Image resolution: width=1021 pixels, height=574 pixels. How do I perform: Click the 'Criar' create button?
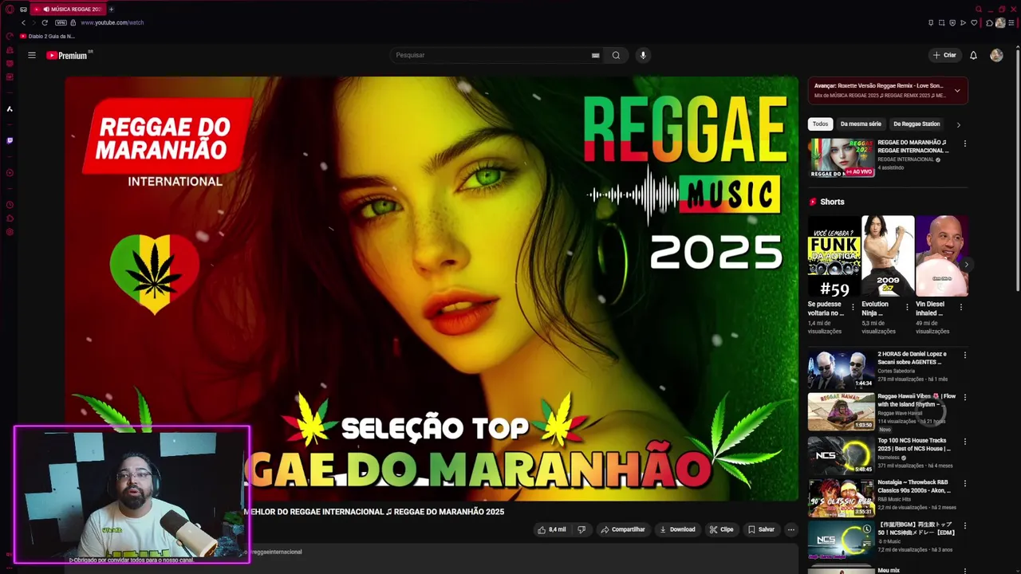pos(944,55)
